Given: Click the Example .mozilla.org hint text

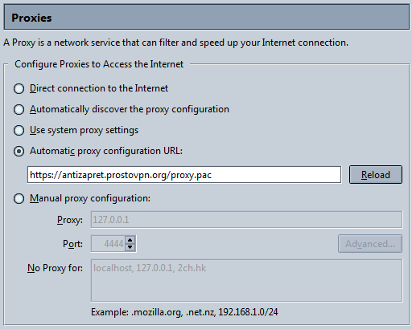Looking at the screenshot, I should (184, 312).
